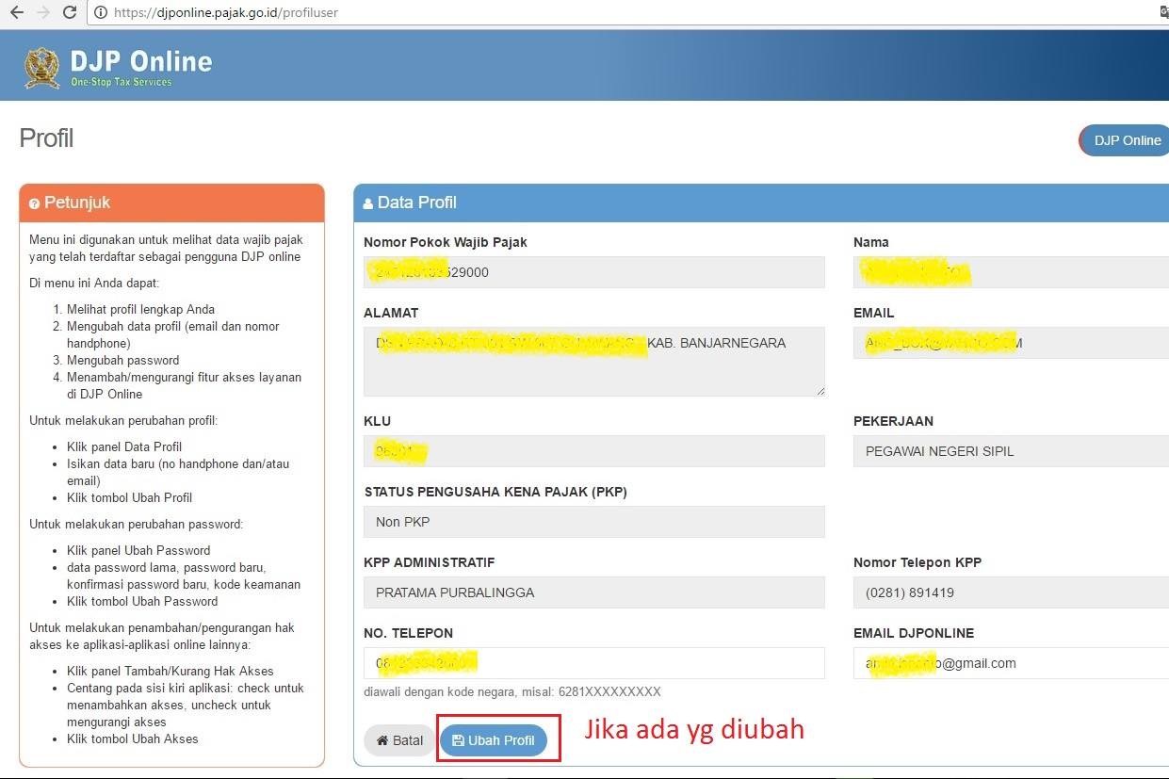Click the Ubah Profil button

tap(497, 740)
